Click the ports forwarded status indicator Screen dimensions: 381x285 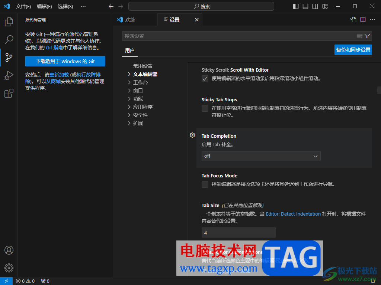pos(45,281)
